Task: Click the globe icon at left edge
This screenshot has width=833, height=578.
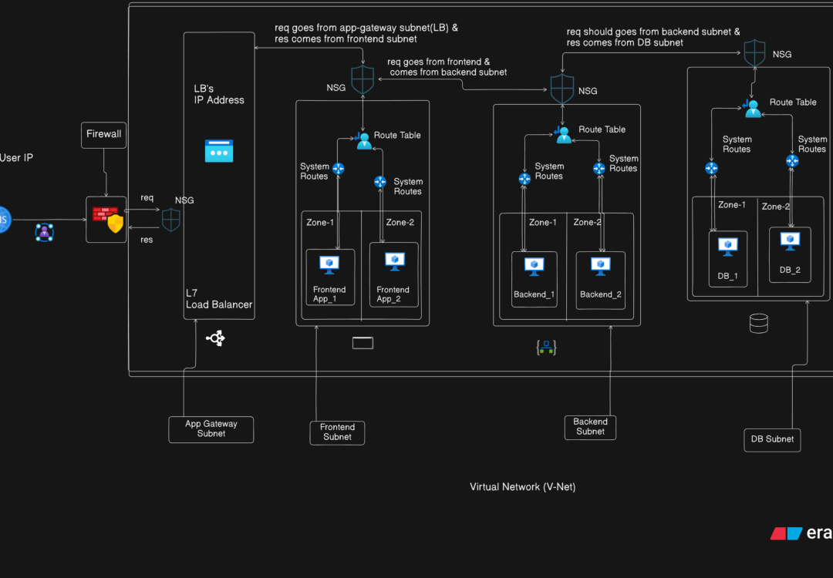Action: pos(5,219)
